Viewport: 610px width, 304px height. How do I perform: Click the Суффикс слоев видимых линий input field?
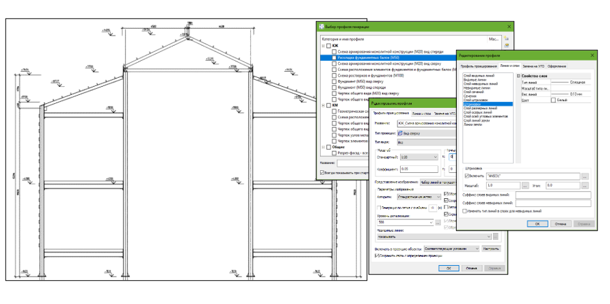(553, 195)
